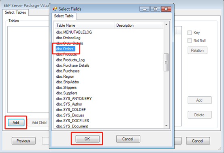Image resolution: width=224 pixels, height=153 pixels.
Task: Click the table list scroll down arrow
Action: [x=166, y=125]
